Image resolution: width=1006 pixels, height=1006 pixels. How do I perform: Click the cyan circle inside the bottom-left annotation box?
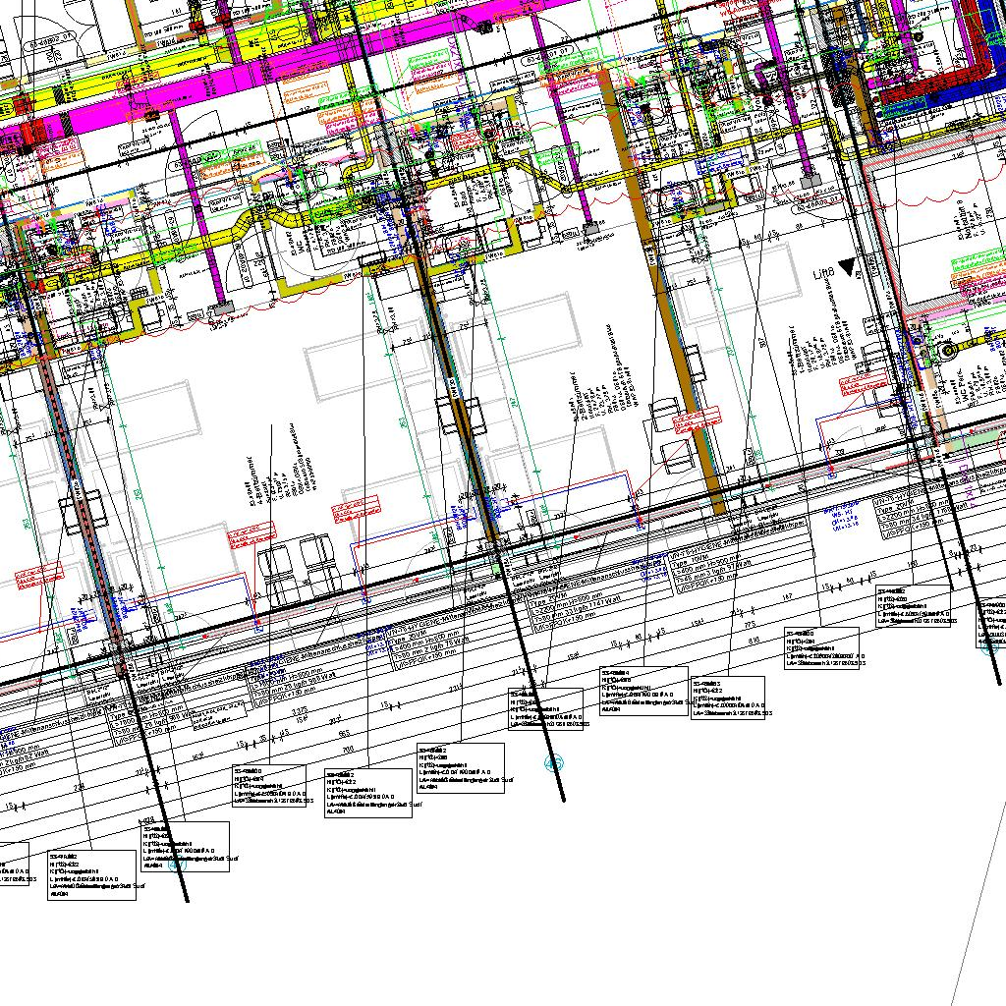[175, 865]
